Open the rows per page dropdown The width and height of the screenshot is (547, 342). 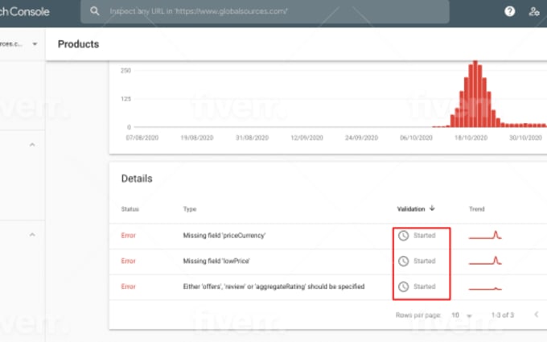tap(461, 315)
